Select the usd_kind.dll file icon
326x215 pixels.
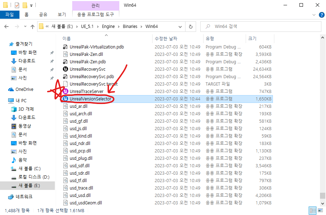click(x=65, y=136)
